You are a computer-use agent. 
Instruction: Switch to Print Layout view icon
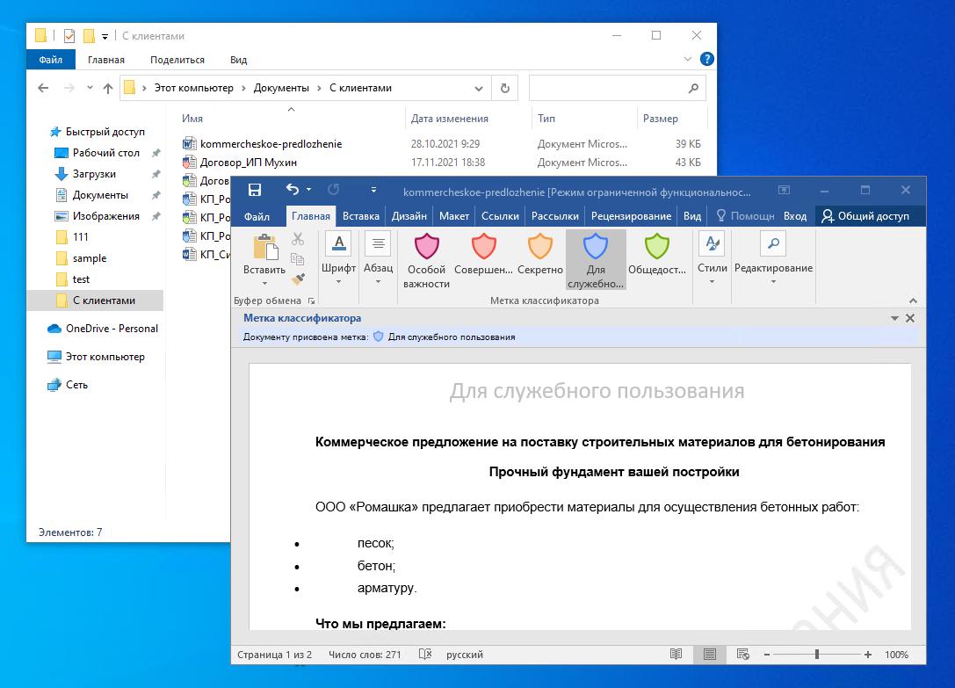pos(710,655)
